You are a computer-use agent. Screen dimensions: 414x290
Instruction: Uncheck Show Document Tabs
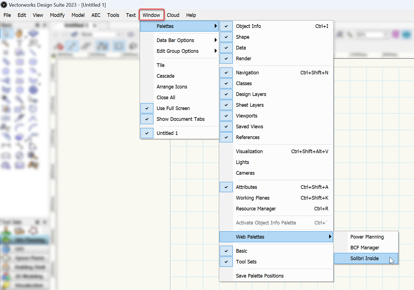179,119
